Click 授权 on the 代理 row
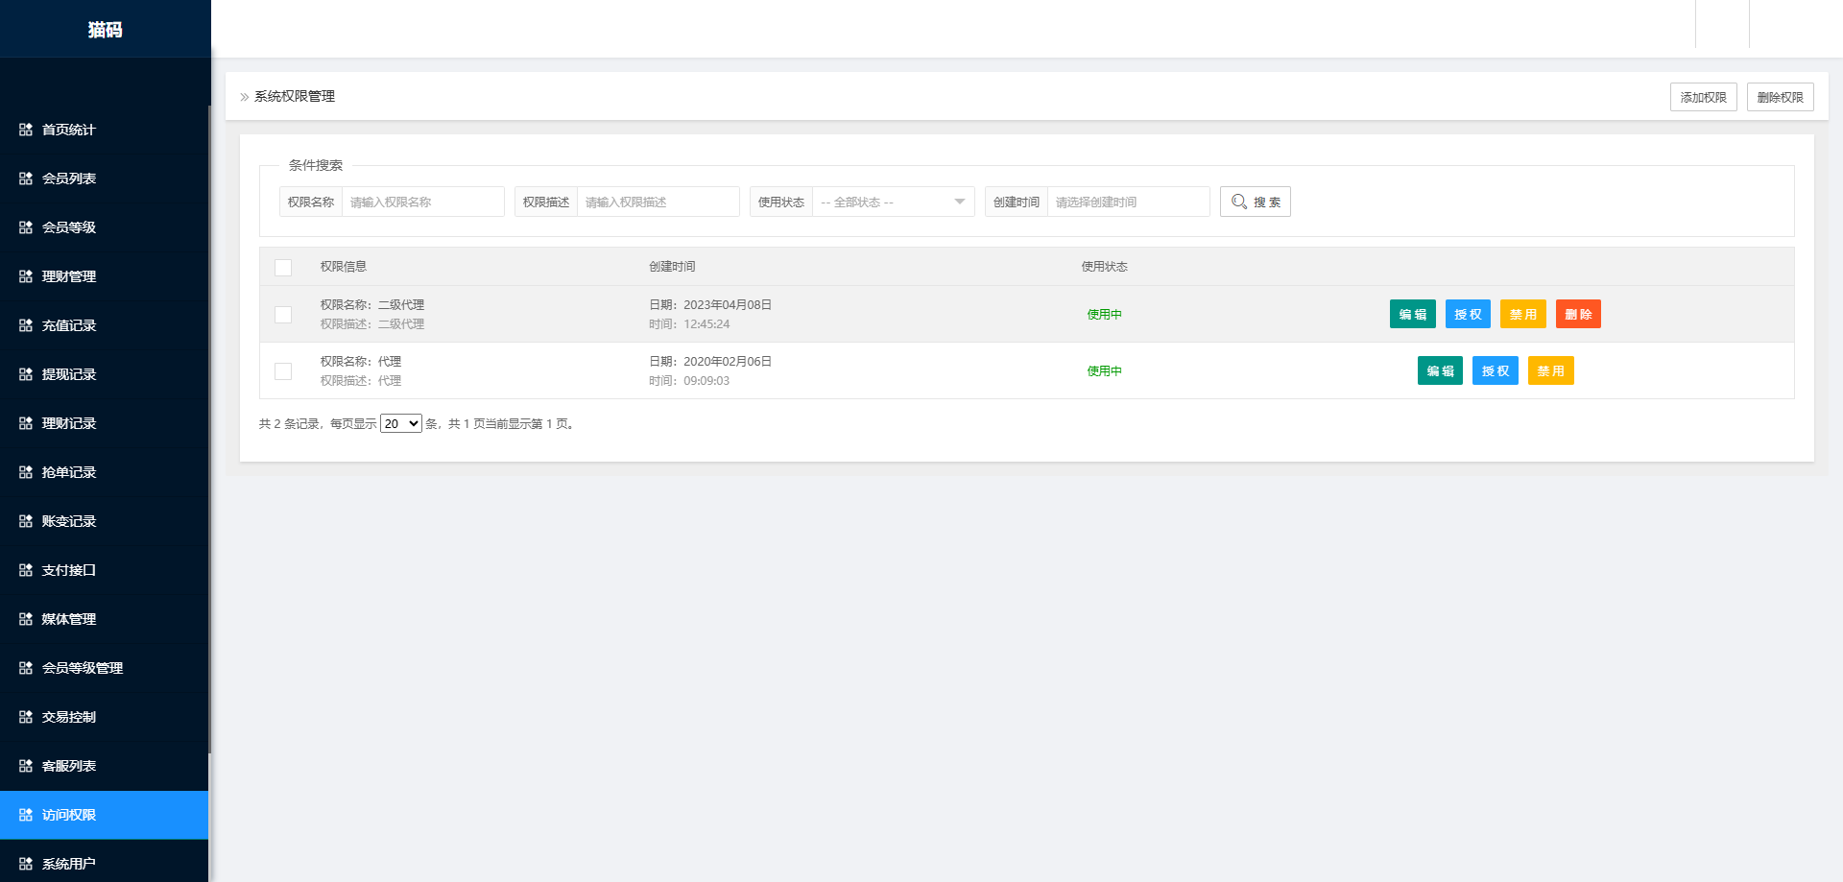 click(x=1495, y=370)
